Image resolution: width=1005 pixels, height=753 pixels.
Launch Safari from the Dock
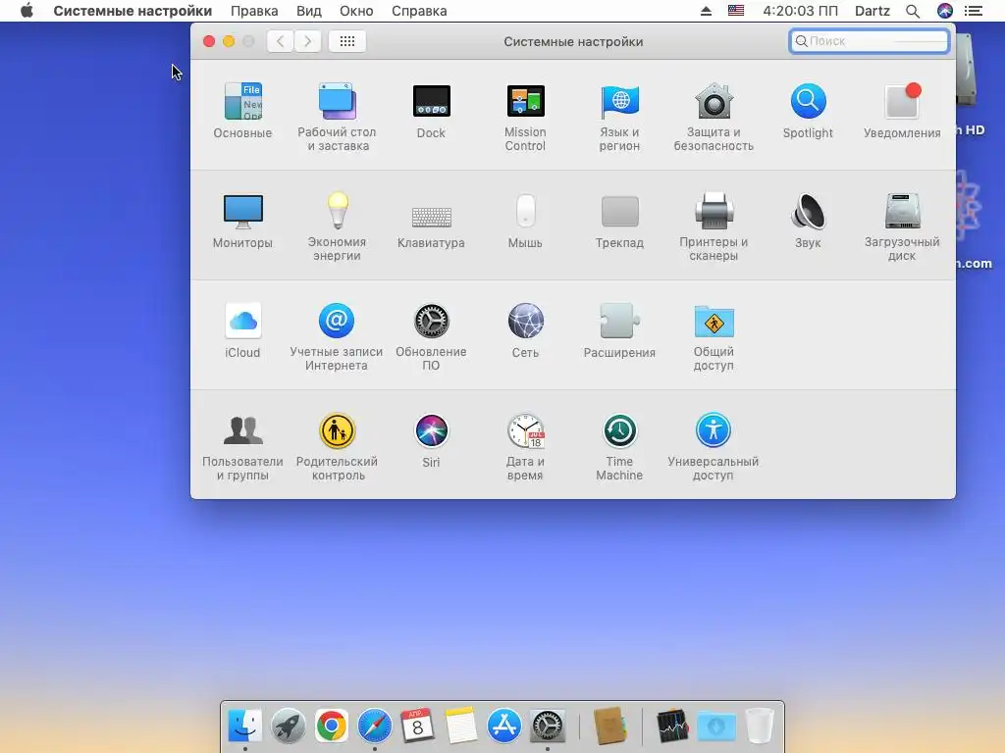click(x=374, y=727)
